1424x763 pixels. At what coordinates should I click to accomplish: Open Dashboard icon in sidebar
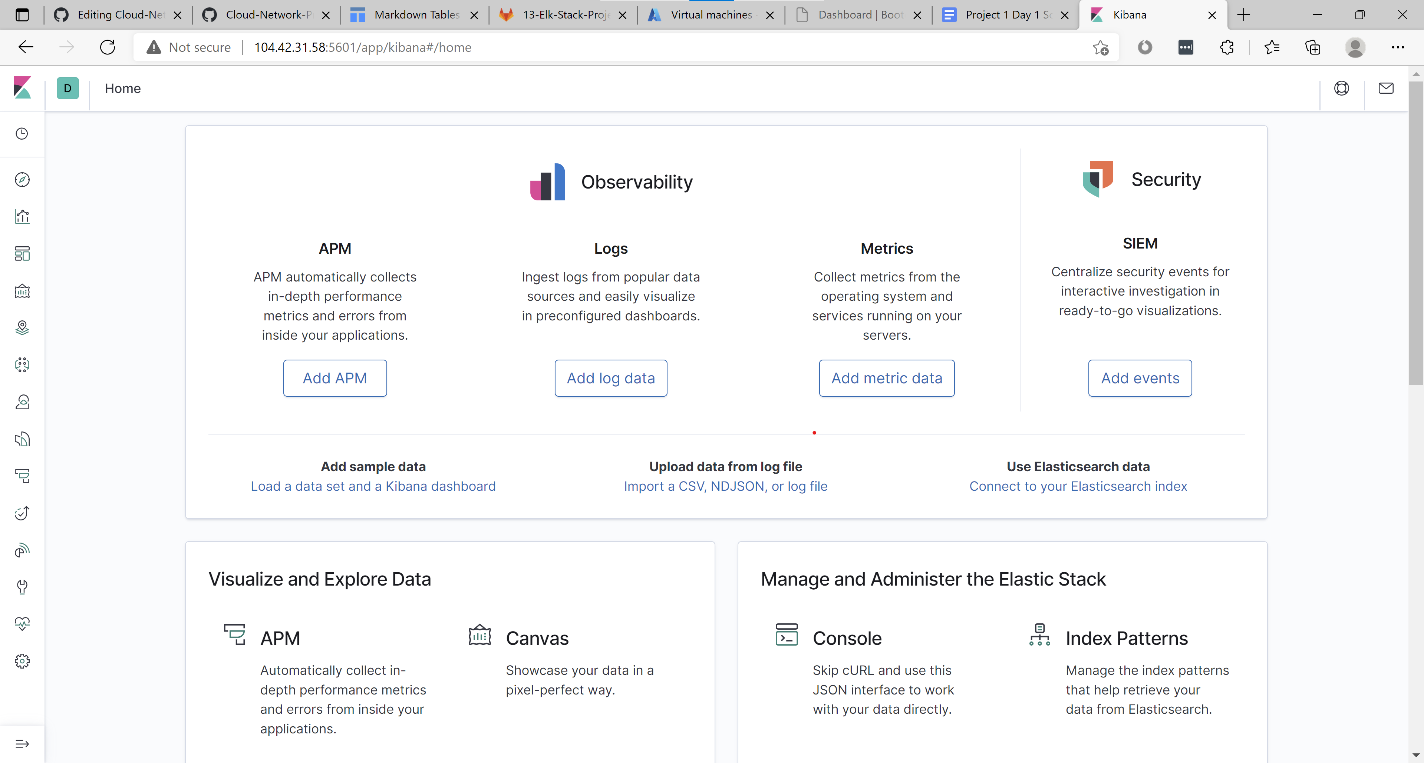coord(22,253)
